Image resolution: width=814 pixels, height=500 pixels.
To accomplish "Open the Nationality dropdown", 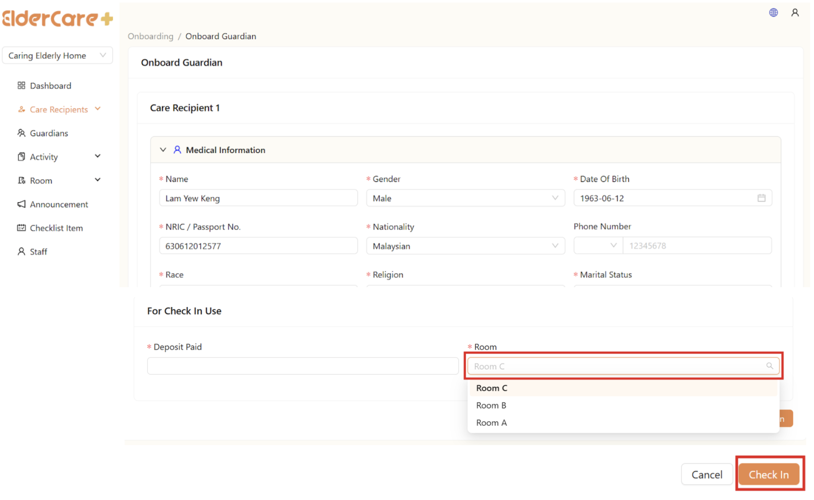I will click(x=465, y=246).
